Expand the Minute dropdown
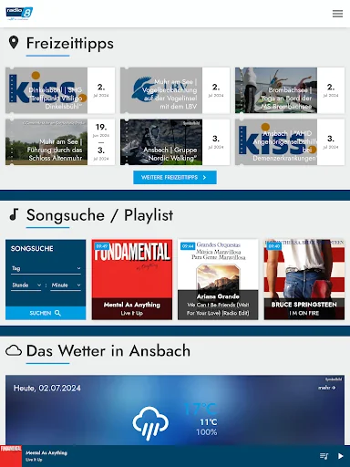Image resolution: width=350 pixels, height=467 pixels. point(66,285)
